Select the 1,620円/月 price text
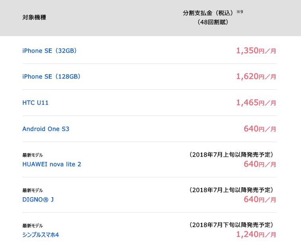Image resolution: width=301 pixels, height=248 pixels. (x=256, y=76)
